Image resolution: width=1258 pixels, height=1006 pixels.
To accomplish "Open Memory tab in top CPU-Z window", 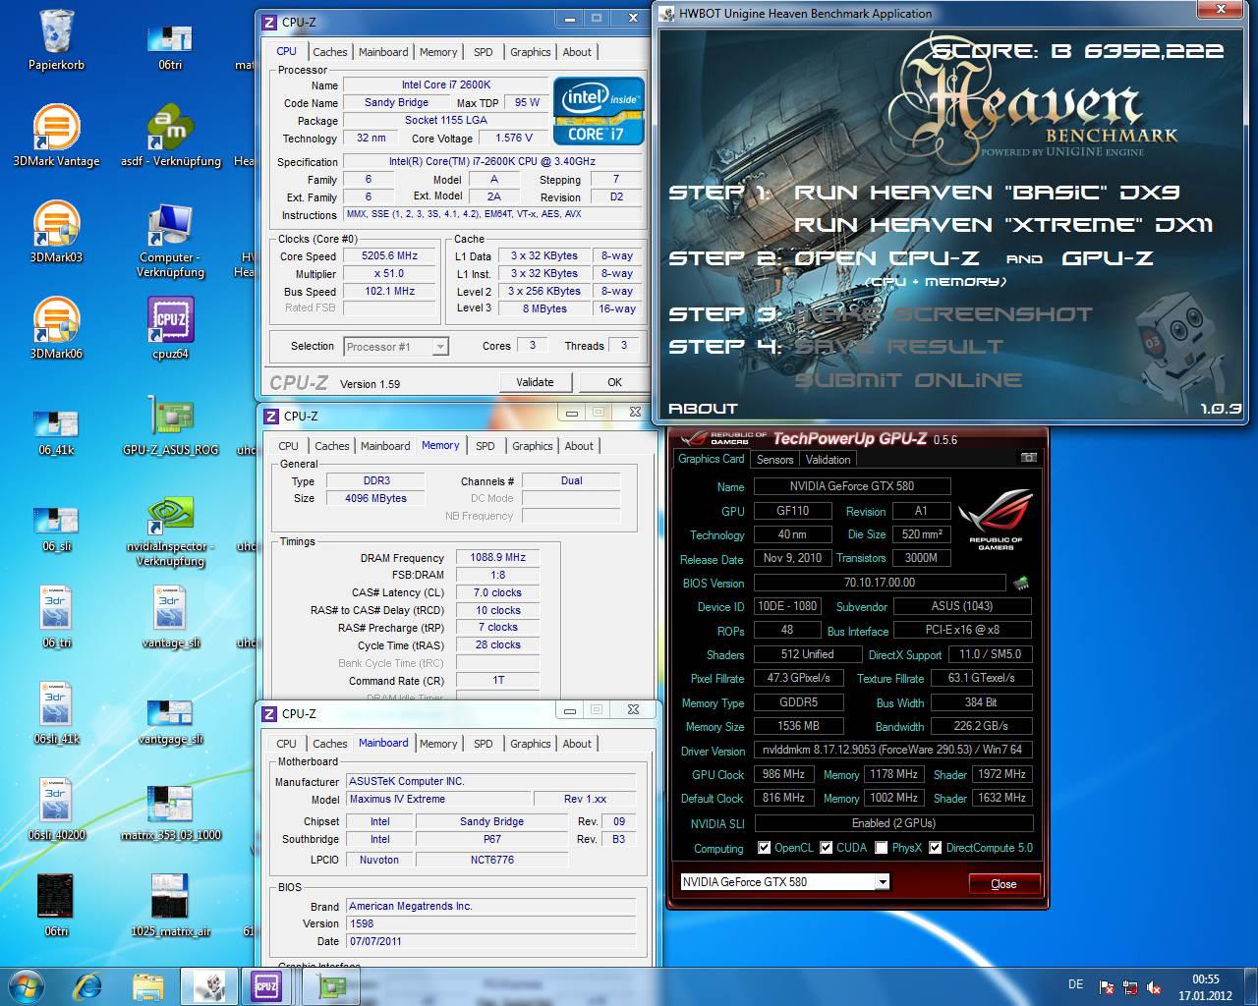I will pyautogui.click(x=438, y=52).
